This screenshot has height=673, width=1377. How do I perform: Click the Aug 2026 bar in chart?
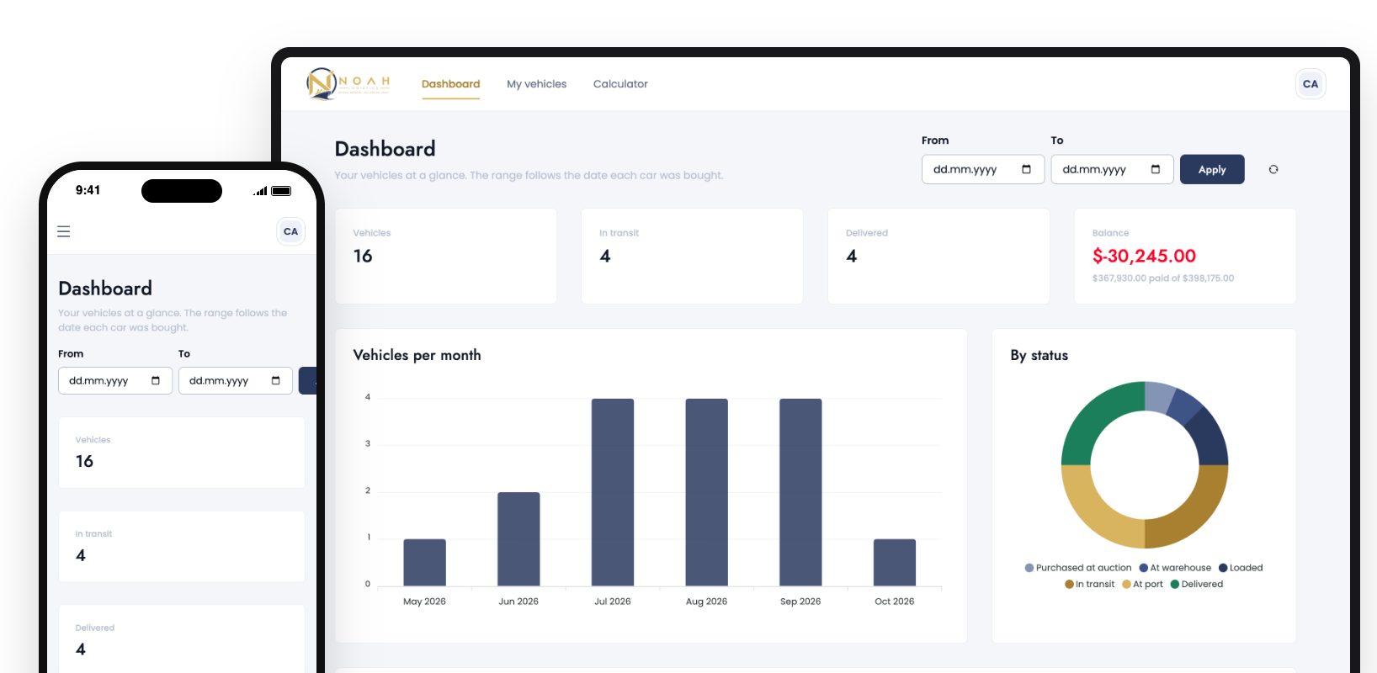coord(706,492)
